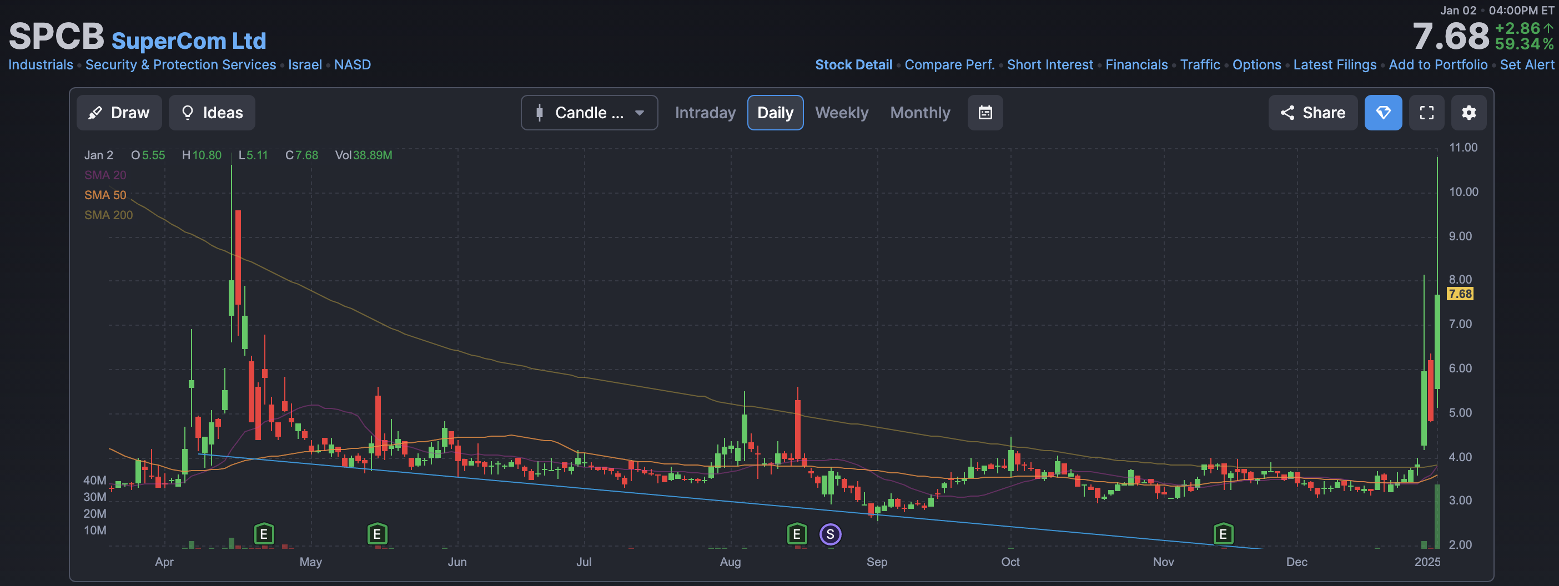Click the May earnings E marker

click(x=377, y=534)
